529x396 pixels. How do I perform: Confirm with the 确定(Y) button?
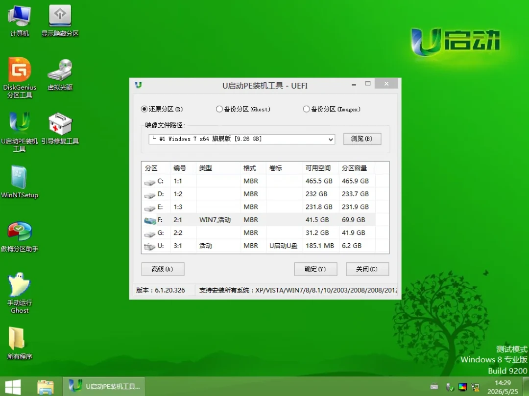315,269
